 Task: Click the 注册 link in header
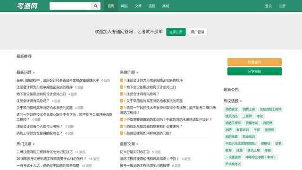[282, 6]
